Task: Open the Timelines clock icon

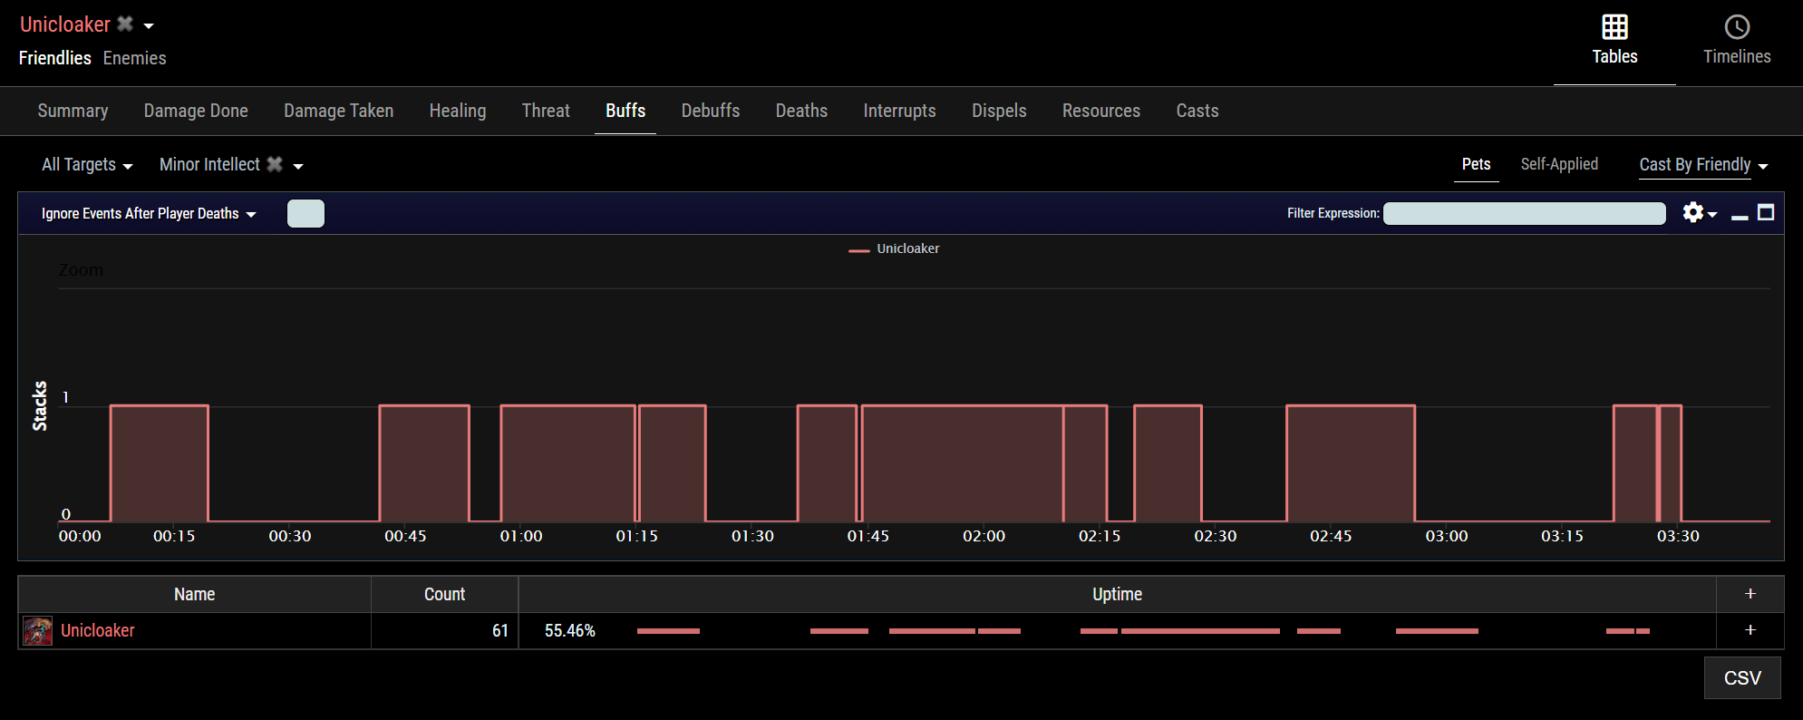Action: coord(1737,27)
